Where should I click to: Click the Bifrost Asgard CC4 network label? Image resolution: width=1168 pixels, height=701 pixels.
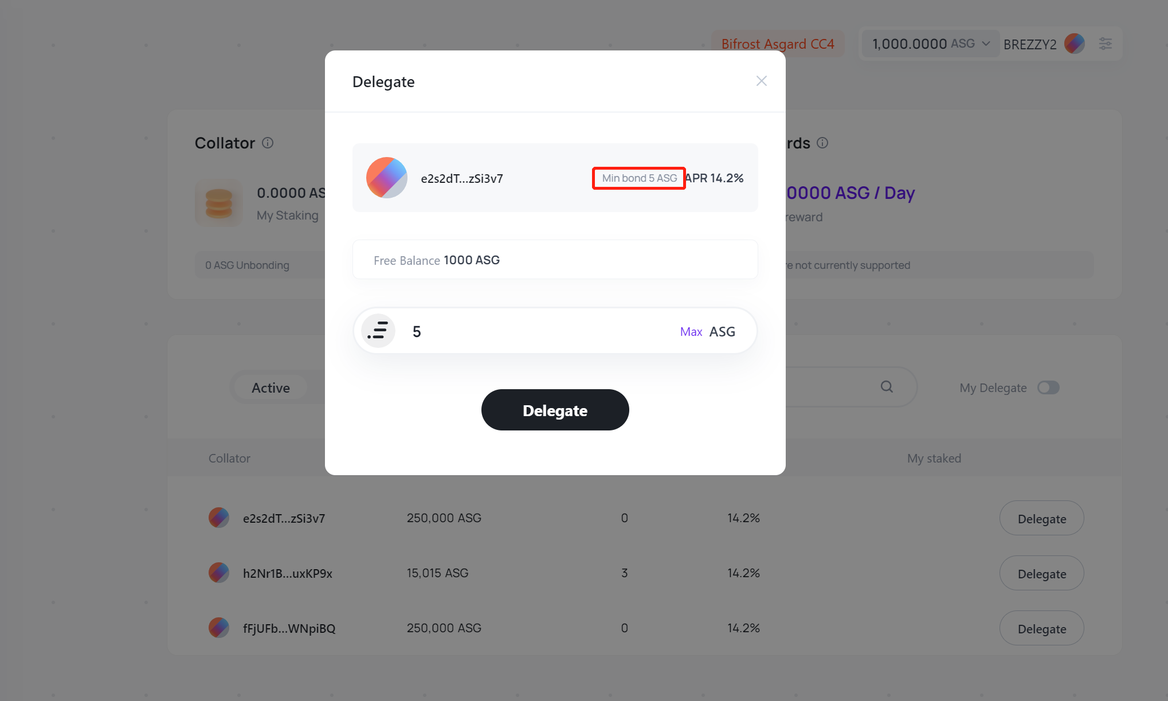click(778, 44)
